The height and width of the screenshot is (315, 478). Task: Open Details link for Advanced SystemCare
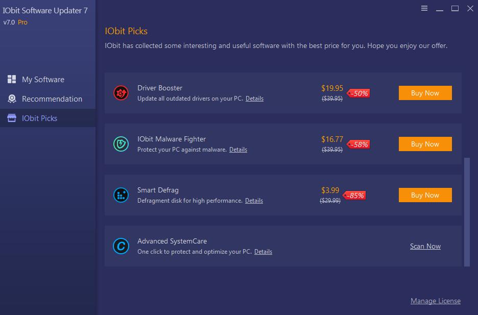click(x=263, y=252)
